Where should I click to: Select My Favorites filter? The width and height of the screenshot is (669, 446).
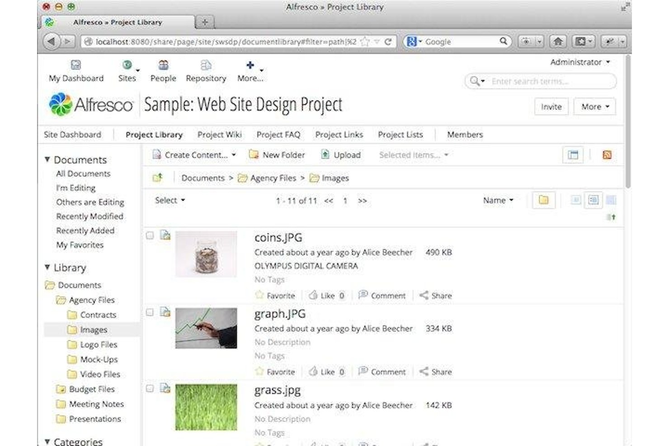click(x=80, y=245)
